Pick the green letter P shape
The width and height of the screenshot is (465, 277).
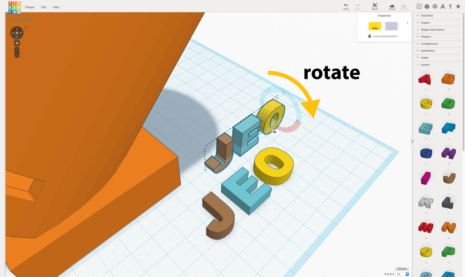tap(448, 252)
